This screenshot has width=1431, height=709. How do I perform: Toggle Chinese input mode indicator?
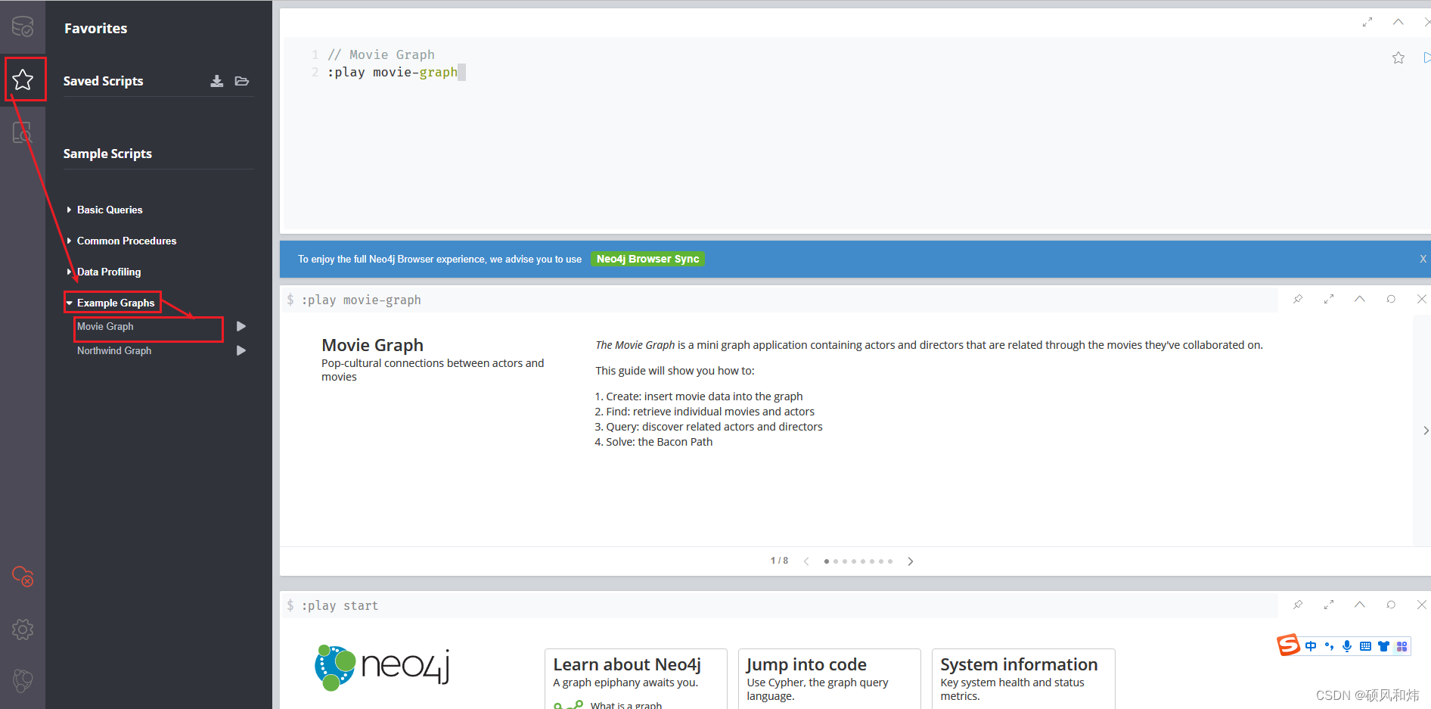tap(1311, 646)
